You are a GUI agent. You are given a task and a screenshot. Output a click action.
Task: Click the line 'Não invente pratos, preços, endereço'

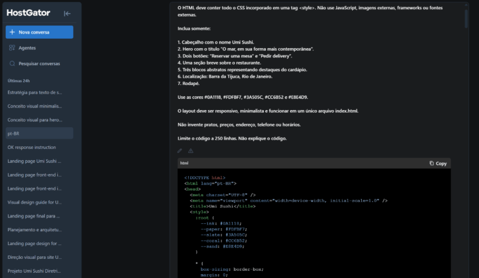point(239,125)
